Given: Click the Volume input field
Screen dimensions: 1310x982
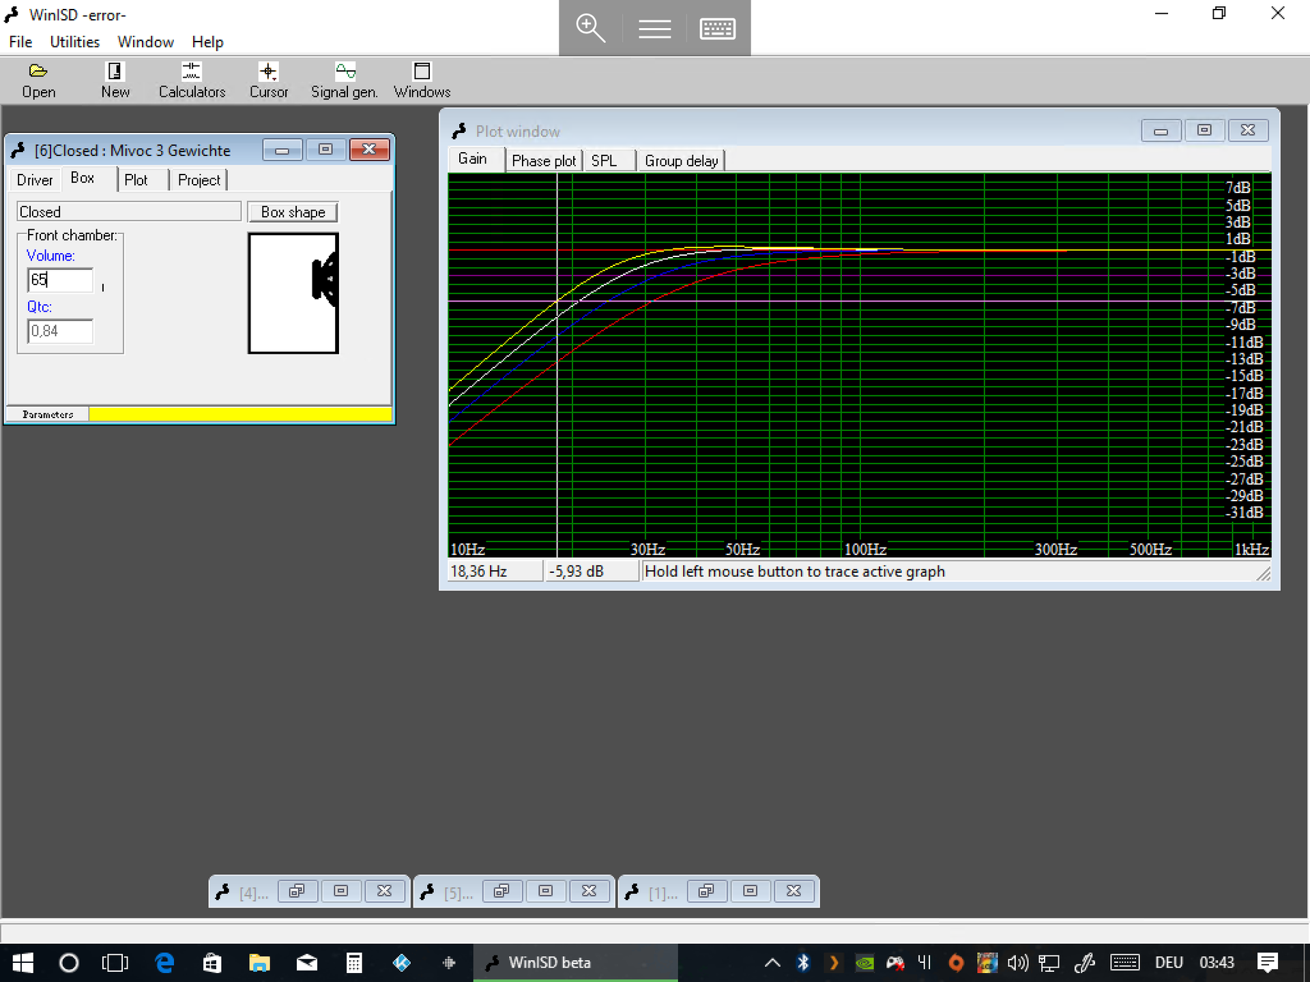Looking at the screenshot, I should 60,280.
